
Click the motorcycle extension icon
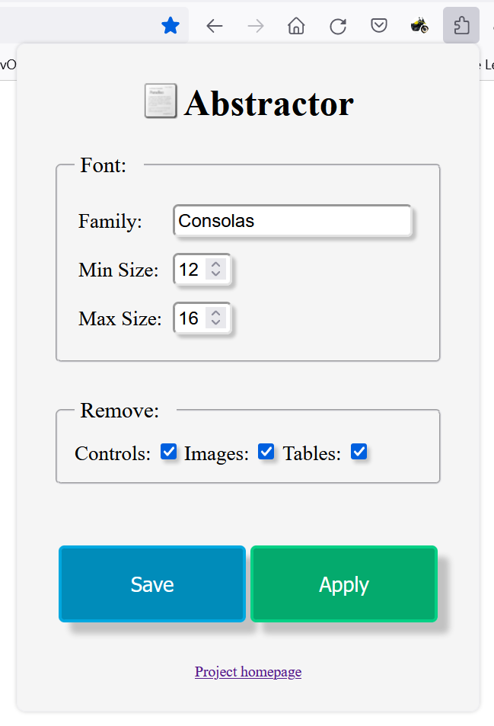pyautogui.click(x=419, y=26)
